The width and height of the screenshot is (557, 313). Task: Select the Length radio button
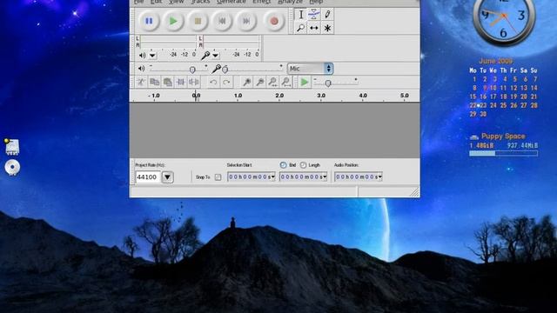(x=303, y=165)
